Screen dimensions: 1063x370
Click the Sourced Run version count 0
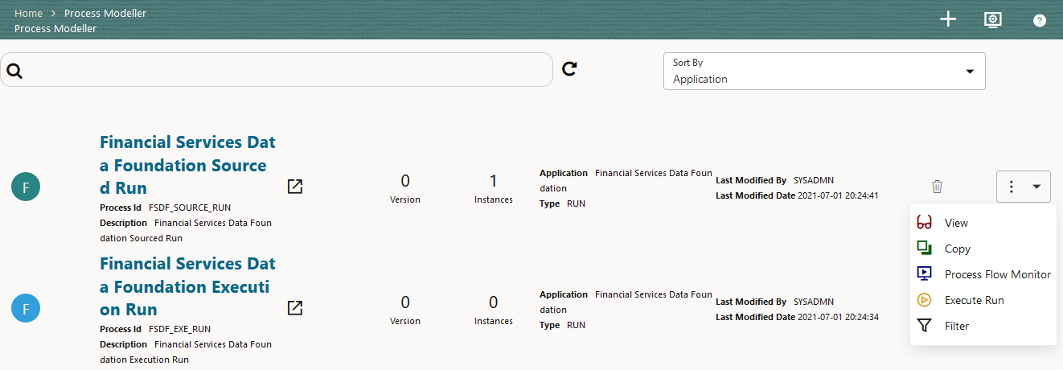(x=405, y=180)
